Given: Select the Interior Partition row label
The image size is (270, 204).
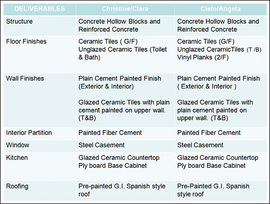Looking at the screenshot, I should pos(29,133).
